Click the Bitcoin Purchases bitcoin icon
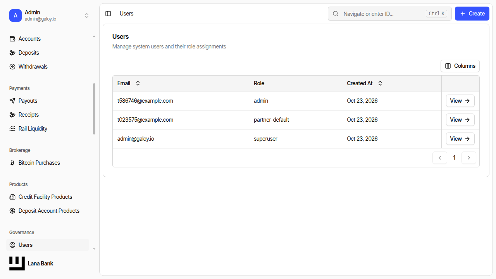The height and width of the screenshot is (279, 496). (12, 163)
